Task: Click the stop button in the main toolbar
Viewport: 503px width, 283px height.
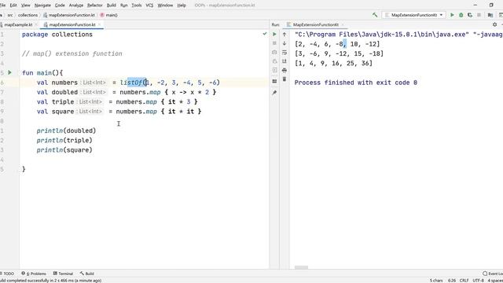Action: tap(479, 15)
